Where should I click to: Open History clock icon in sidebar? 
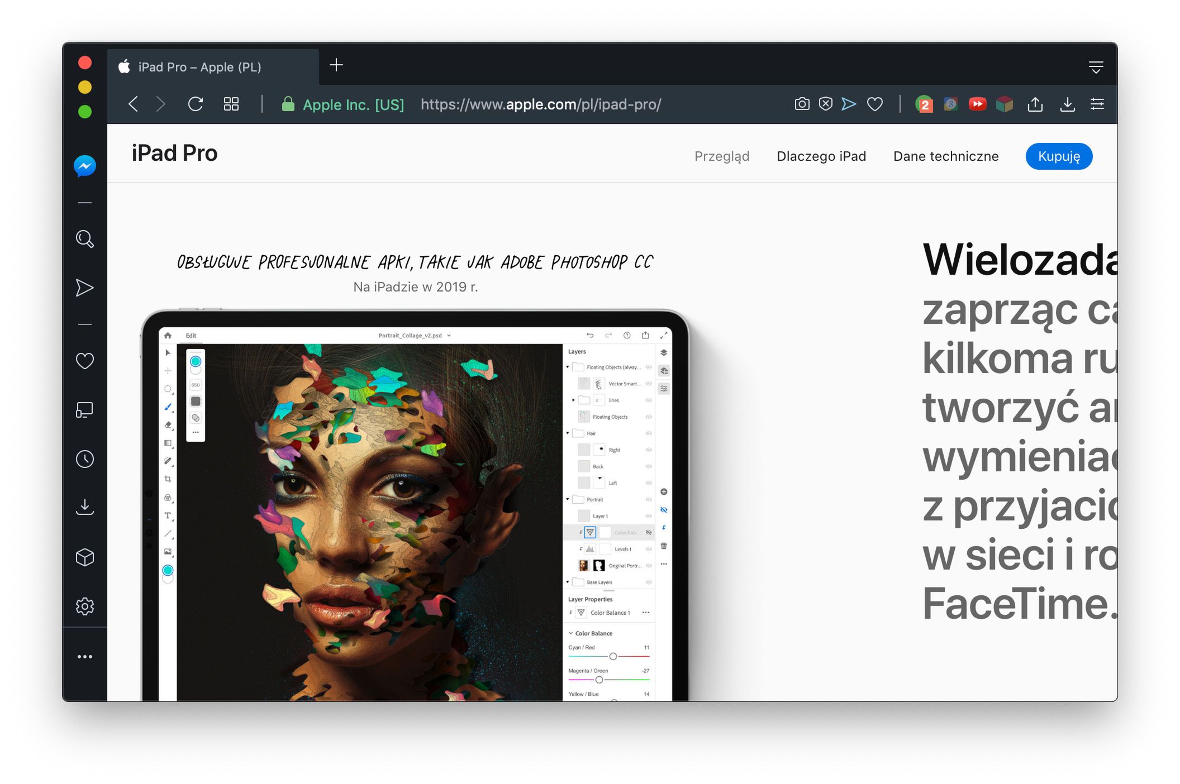point(85,459)
